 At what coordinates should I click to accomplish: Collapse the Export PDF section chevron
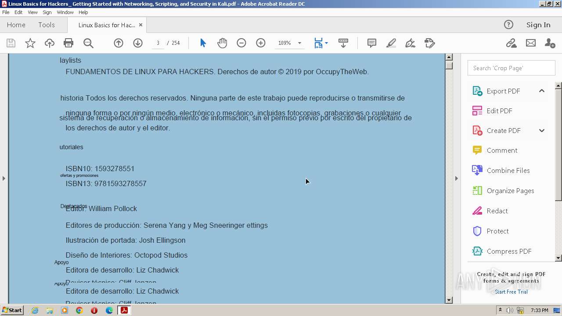542,91
